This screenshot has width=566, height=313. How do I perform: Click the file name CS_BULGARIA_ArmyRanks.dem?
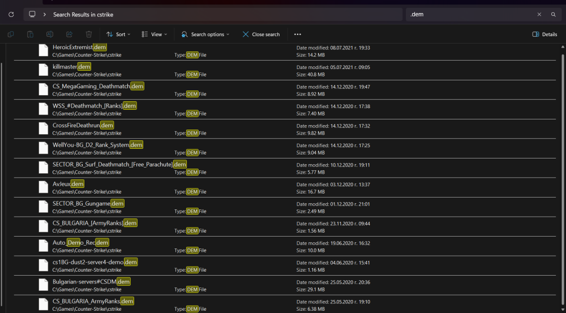[x=93, y=301]
